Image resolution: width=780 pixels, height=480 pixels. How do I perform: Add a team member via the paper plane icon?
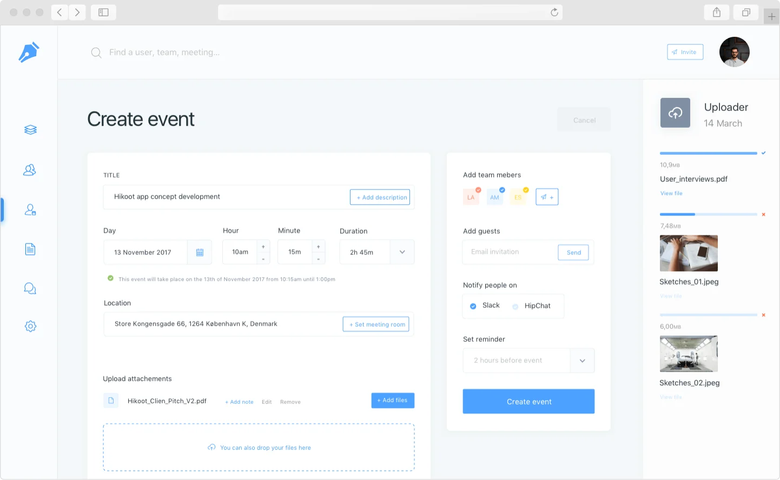(x=547, y=196)
